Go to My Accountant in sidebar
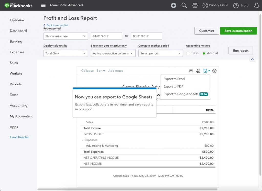Image resolution: width=262 pixels, height=191 pixels. pos(21,116)
